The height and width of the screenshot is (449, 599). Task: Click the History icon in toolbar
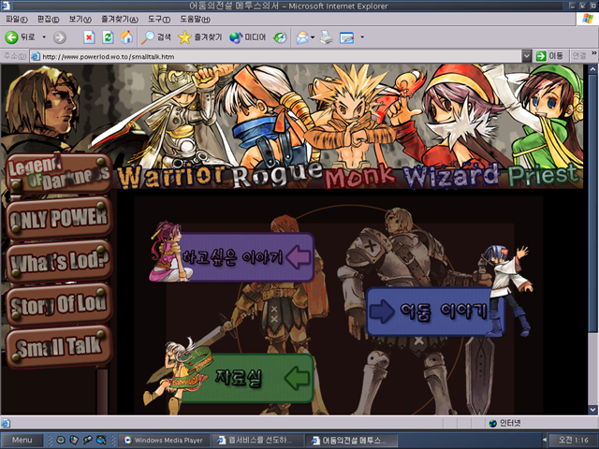(280, 37)
